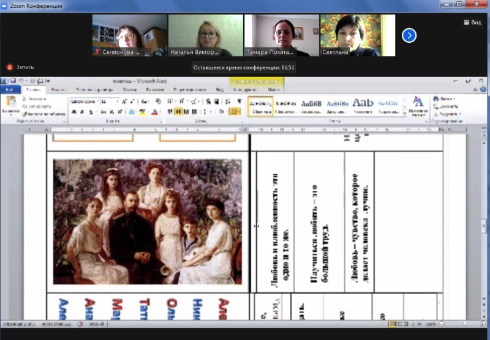
Task: Click the Multilevel List icon
Action: click(x=194, y=102)
